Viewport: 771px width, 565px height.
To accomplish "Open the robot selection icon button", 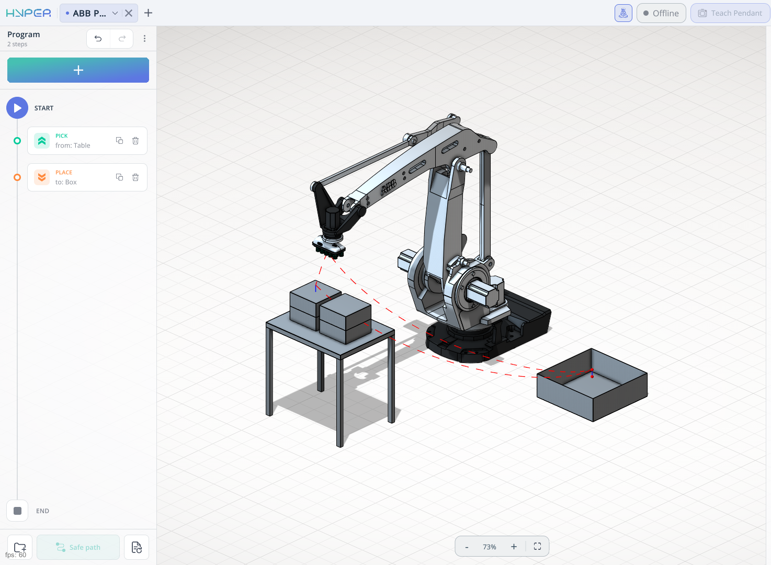I will (623, 13).
